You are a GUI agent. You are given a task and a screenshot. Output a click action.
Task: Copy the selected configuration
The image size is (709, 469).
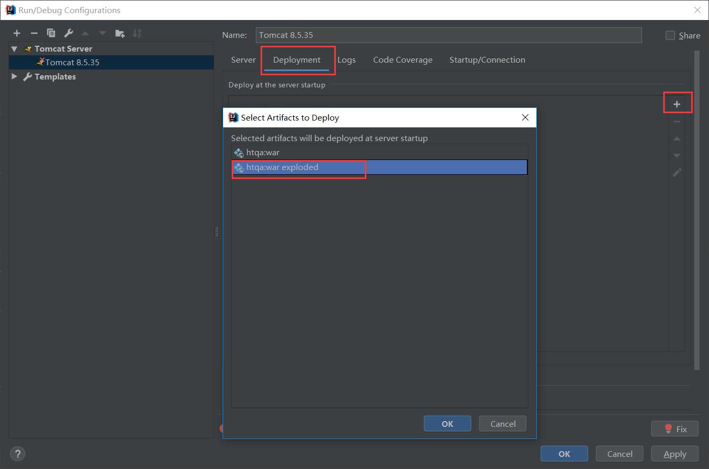point(51,33)
